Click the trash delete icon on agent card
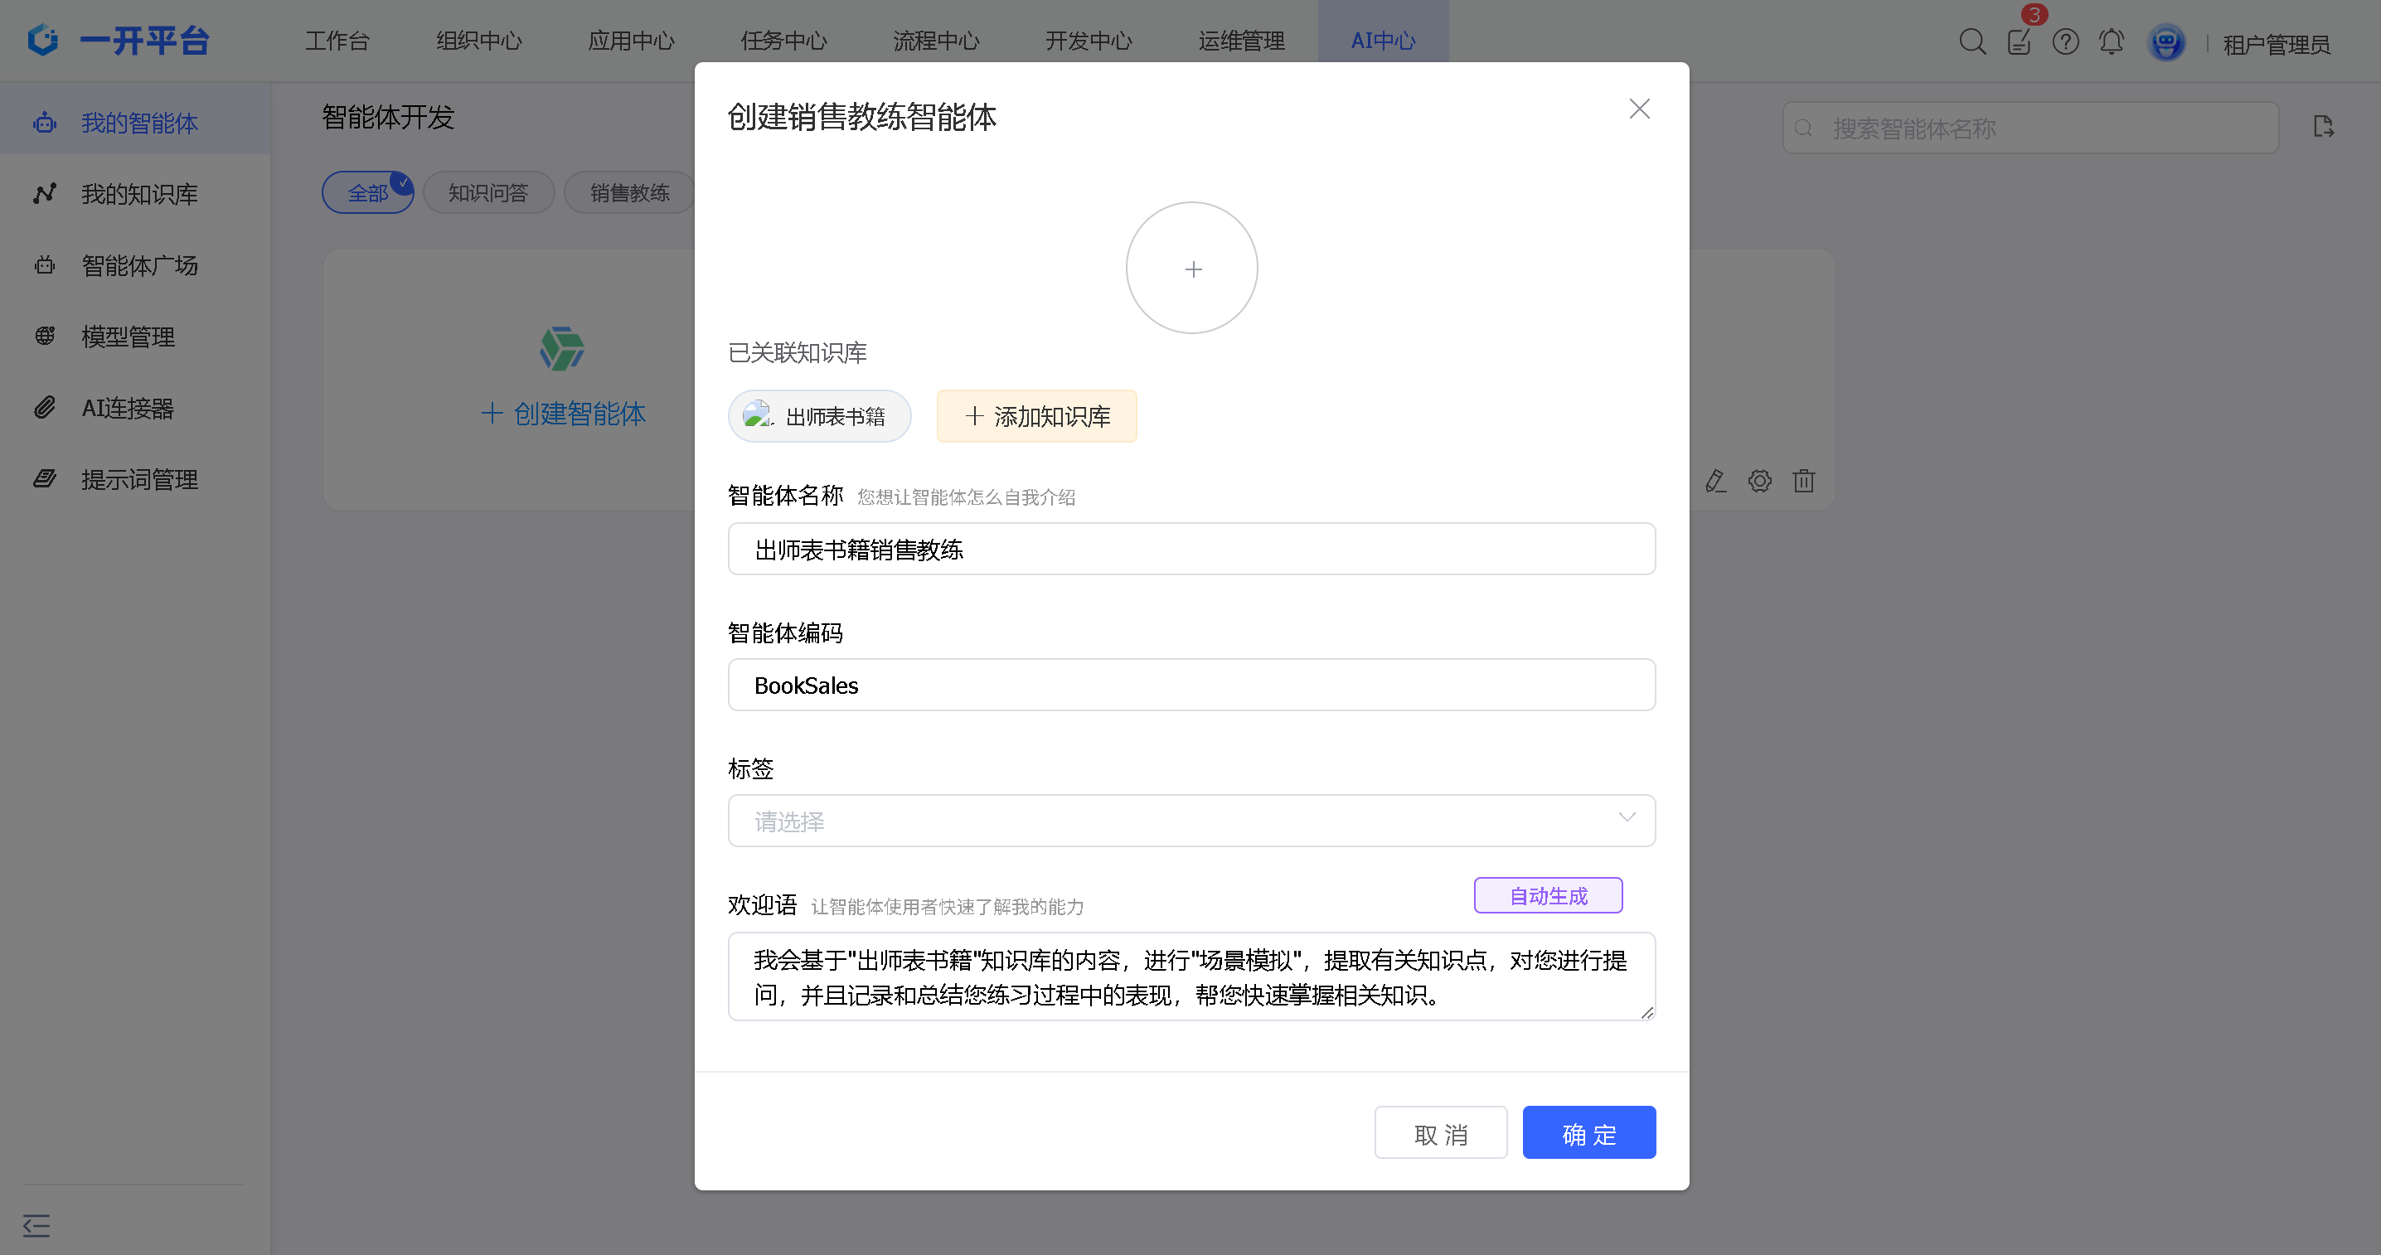Viewport: 2381px width, 1255px height. (x=1803, y=481)
